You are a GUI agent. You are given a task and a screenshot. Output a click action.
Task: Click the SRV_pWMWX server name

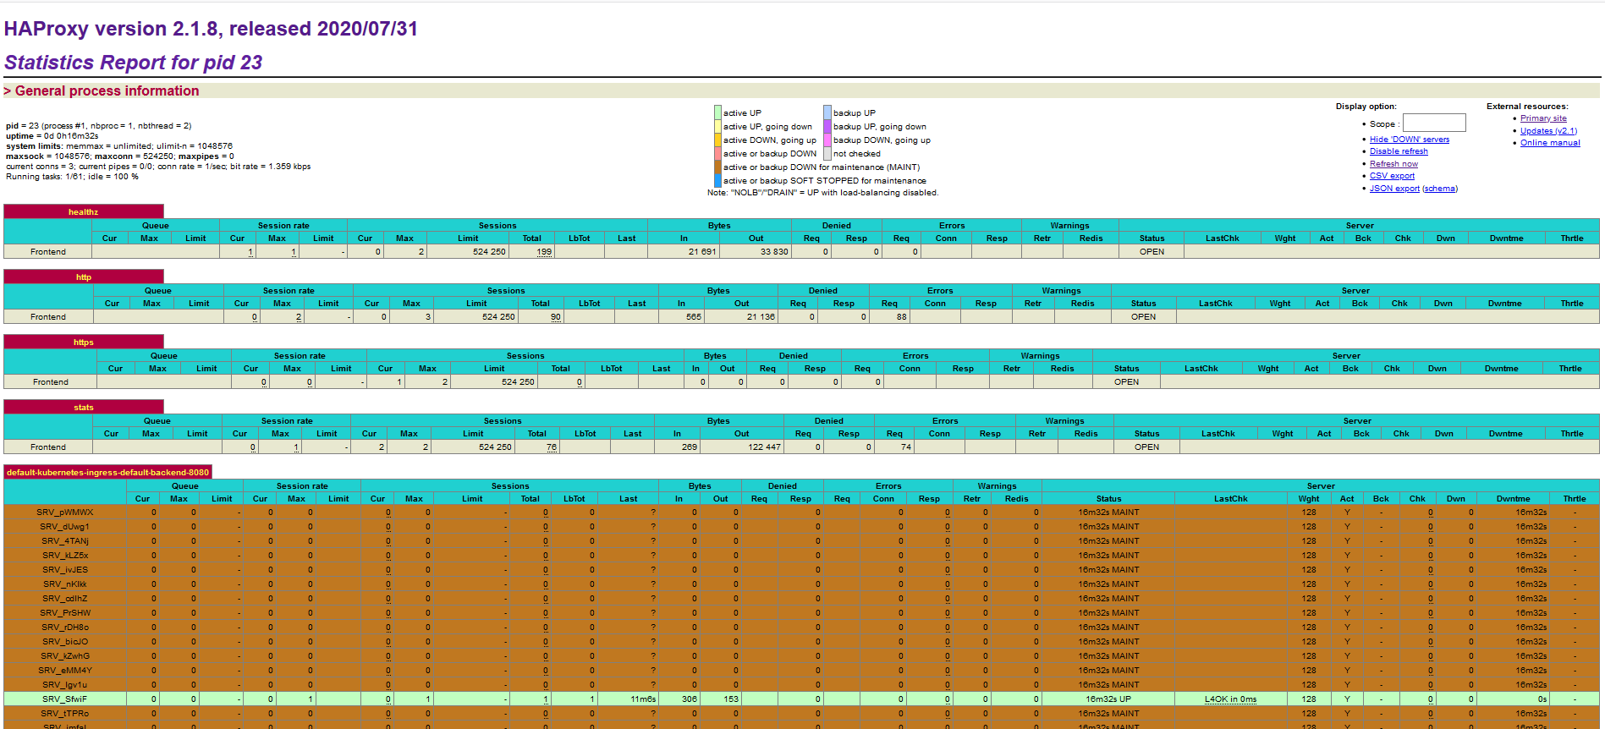pos(64,512)
